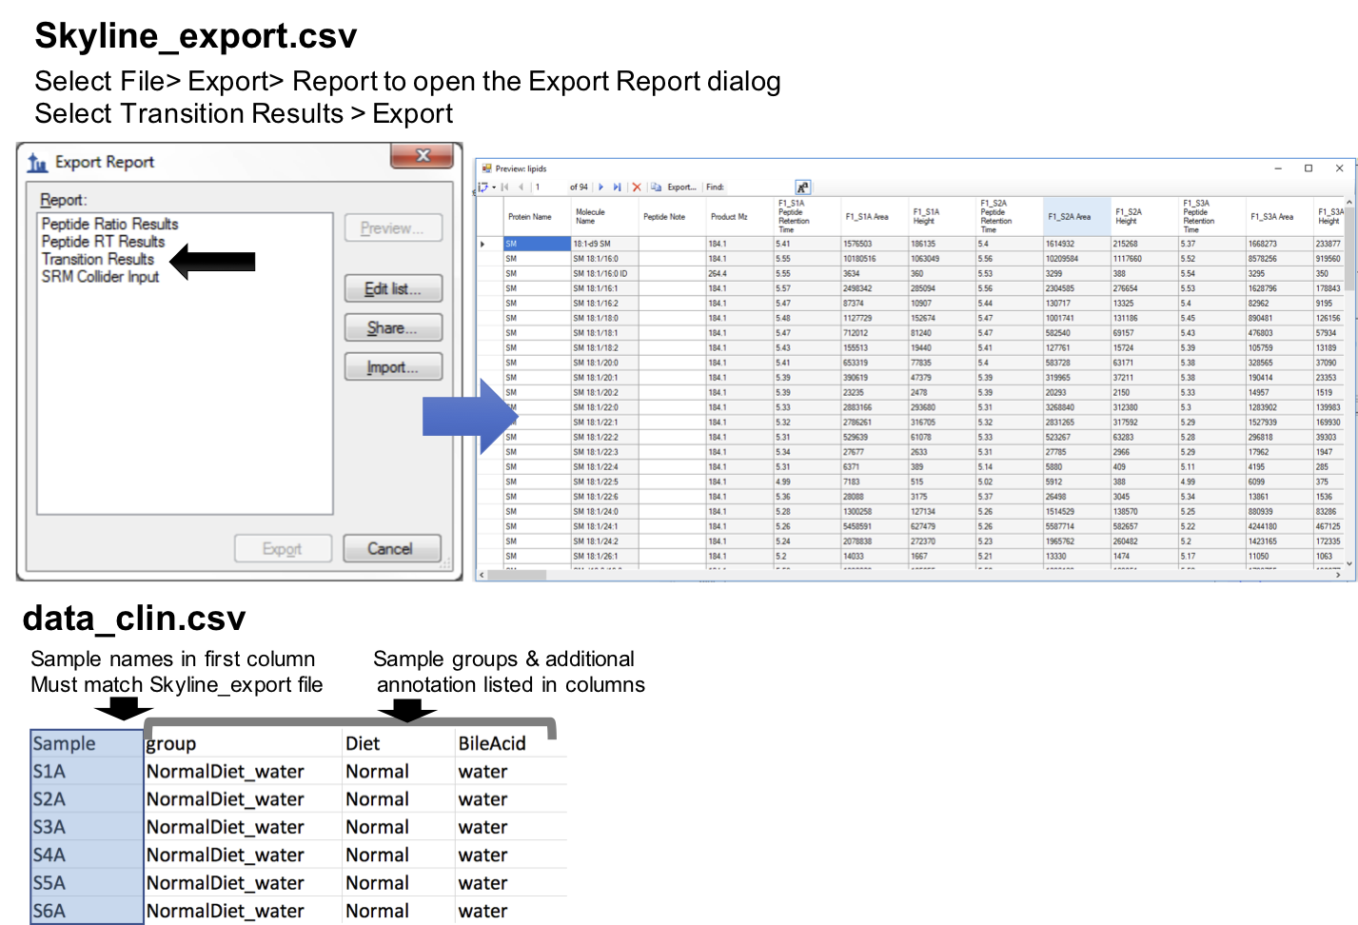Screen dimensions: 1358x925
Task: Click the 10180516 area value cell
Action: click(875, 259)
